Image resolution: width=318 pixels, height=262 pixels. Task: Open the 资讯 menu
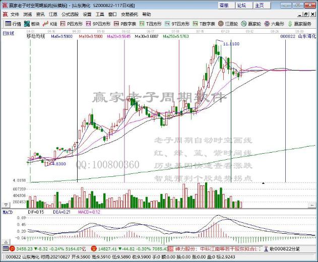point(40,15)
